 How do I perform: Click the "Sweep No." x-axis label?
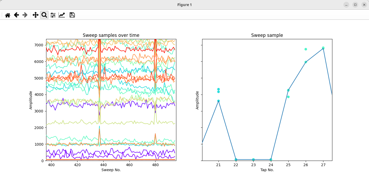(x=111, y=170)
